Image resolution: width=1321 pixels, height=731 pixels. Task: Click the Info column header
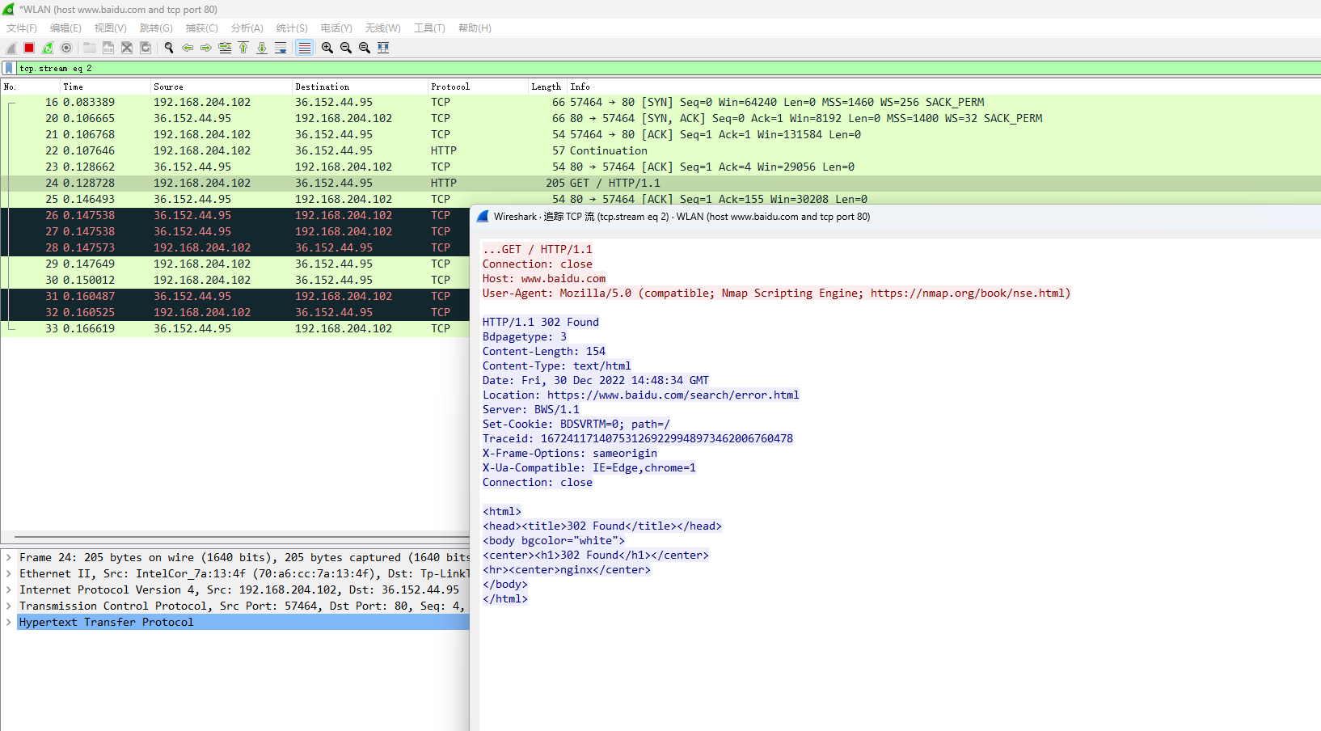943,87
